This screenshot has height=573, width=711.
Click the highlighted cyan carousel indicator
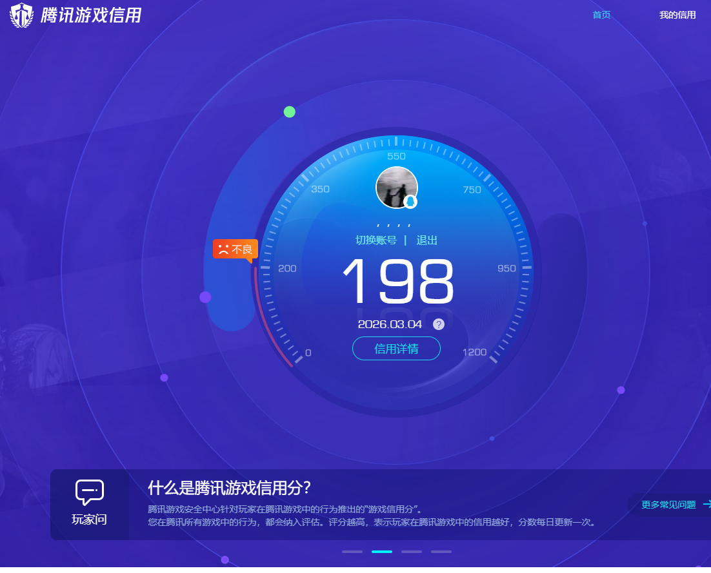pos(382,552)
